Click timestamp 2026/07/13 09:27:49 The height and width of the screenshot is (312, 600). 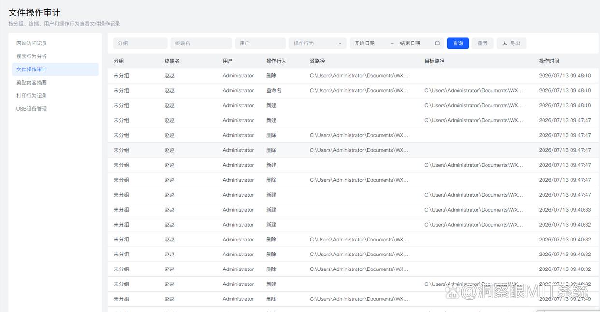click(x=565, y=299)
